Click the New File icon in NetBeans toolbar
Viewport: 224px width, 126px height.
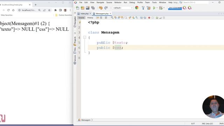(x=78, y=8)
